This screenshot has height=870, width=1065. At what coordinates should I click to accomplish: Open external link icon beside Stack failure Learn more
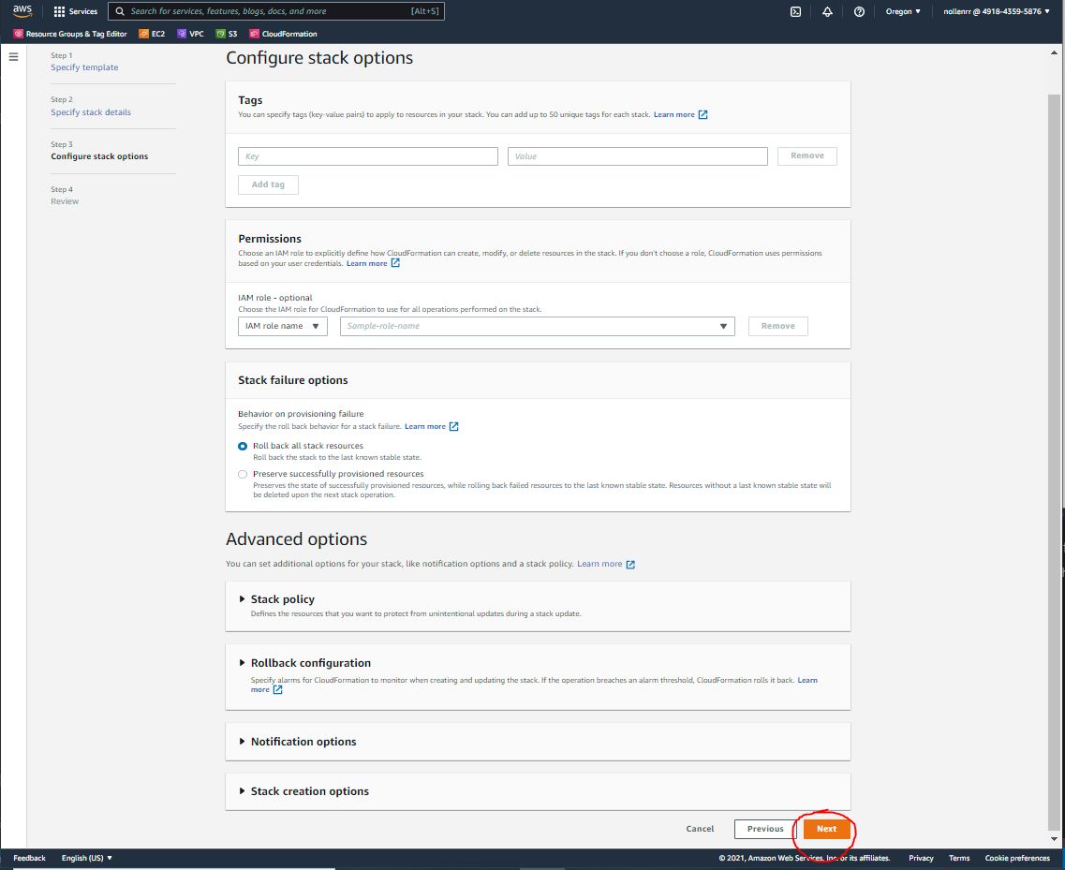pyautogui.click(x=453, y=426)
